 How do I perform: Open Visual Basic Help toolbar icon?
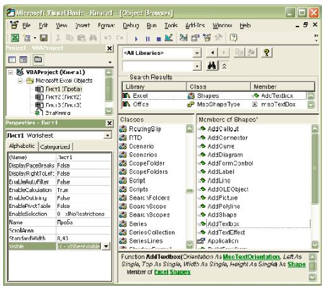click(x=233, y=38)
